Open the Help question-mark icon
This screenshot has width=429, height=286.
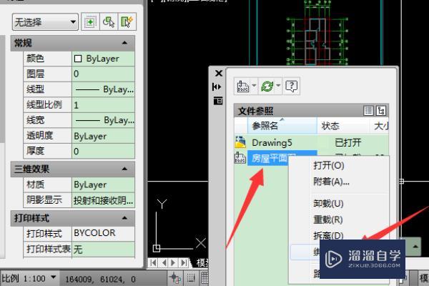point(292,87)
